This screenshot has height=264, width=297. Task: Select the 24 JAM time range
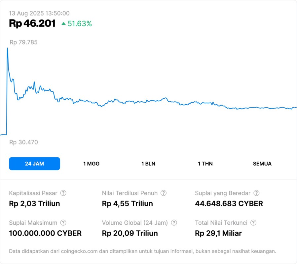[34, 164]
